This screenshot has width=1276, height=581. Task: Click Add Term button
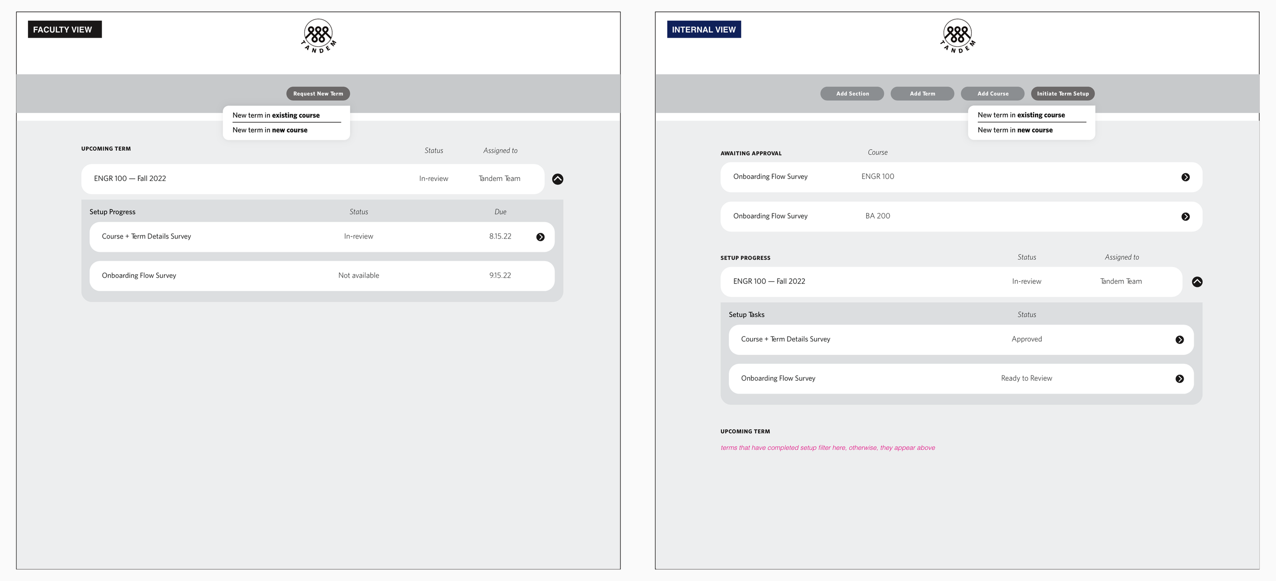coord(922,94)
